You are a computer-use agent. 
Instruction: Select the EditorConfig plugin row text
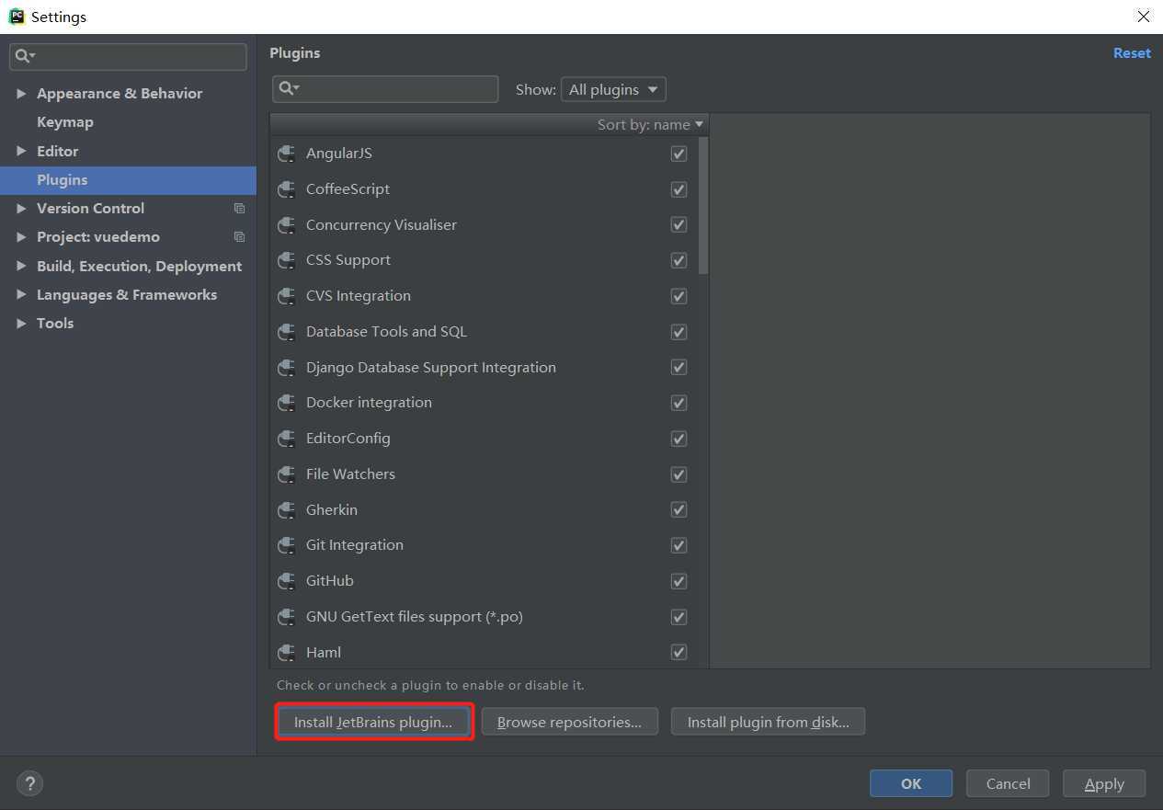coord(348,439)
